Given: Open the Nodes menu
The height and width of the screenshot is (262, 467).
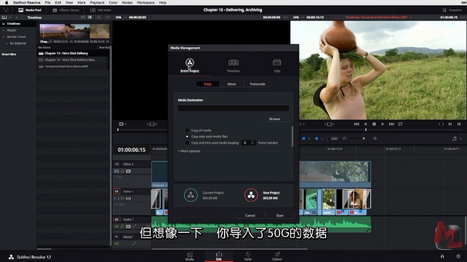Looking at the screenshot, I should tap(127, 3).
